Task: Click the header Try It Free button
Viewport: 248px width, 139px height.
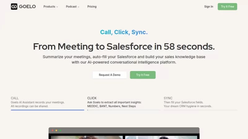Action: click(227, 6)
